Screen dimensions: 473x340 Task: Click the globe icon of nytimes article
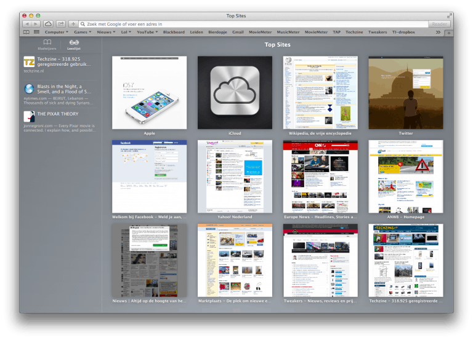tap(29, 89)
